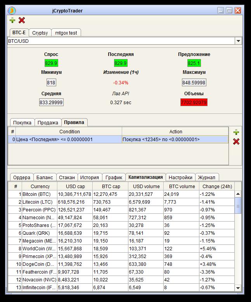Viewport: 251px width, 302px height.
Task: Open the BTC/USD currency pair dropdown
Action: [x=238, y=41]
